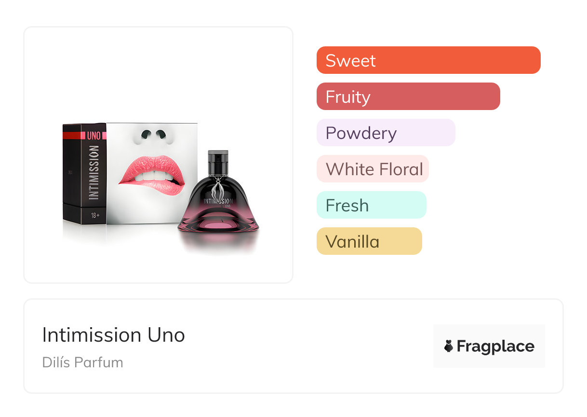Open the Dilís Parfum brand link
This screenshot has width=587, height=417.
[x=82, y=362]
